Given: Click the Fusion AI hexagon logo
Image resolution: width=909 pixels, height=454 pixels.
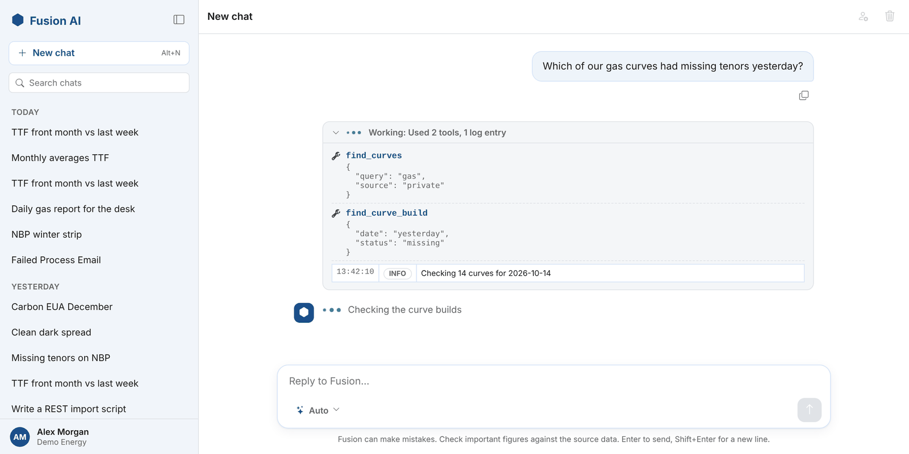Looking at the screenshot, I should pos(18,20).
